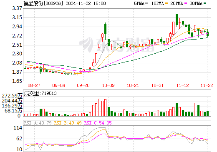Select the 10-31 date label

coord(158,85)
